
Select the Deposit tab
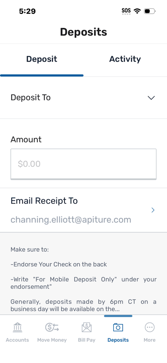[42, 59]
